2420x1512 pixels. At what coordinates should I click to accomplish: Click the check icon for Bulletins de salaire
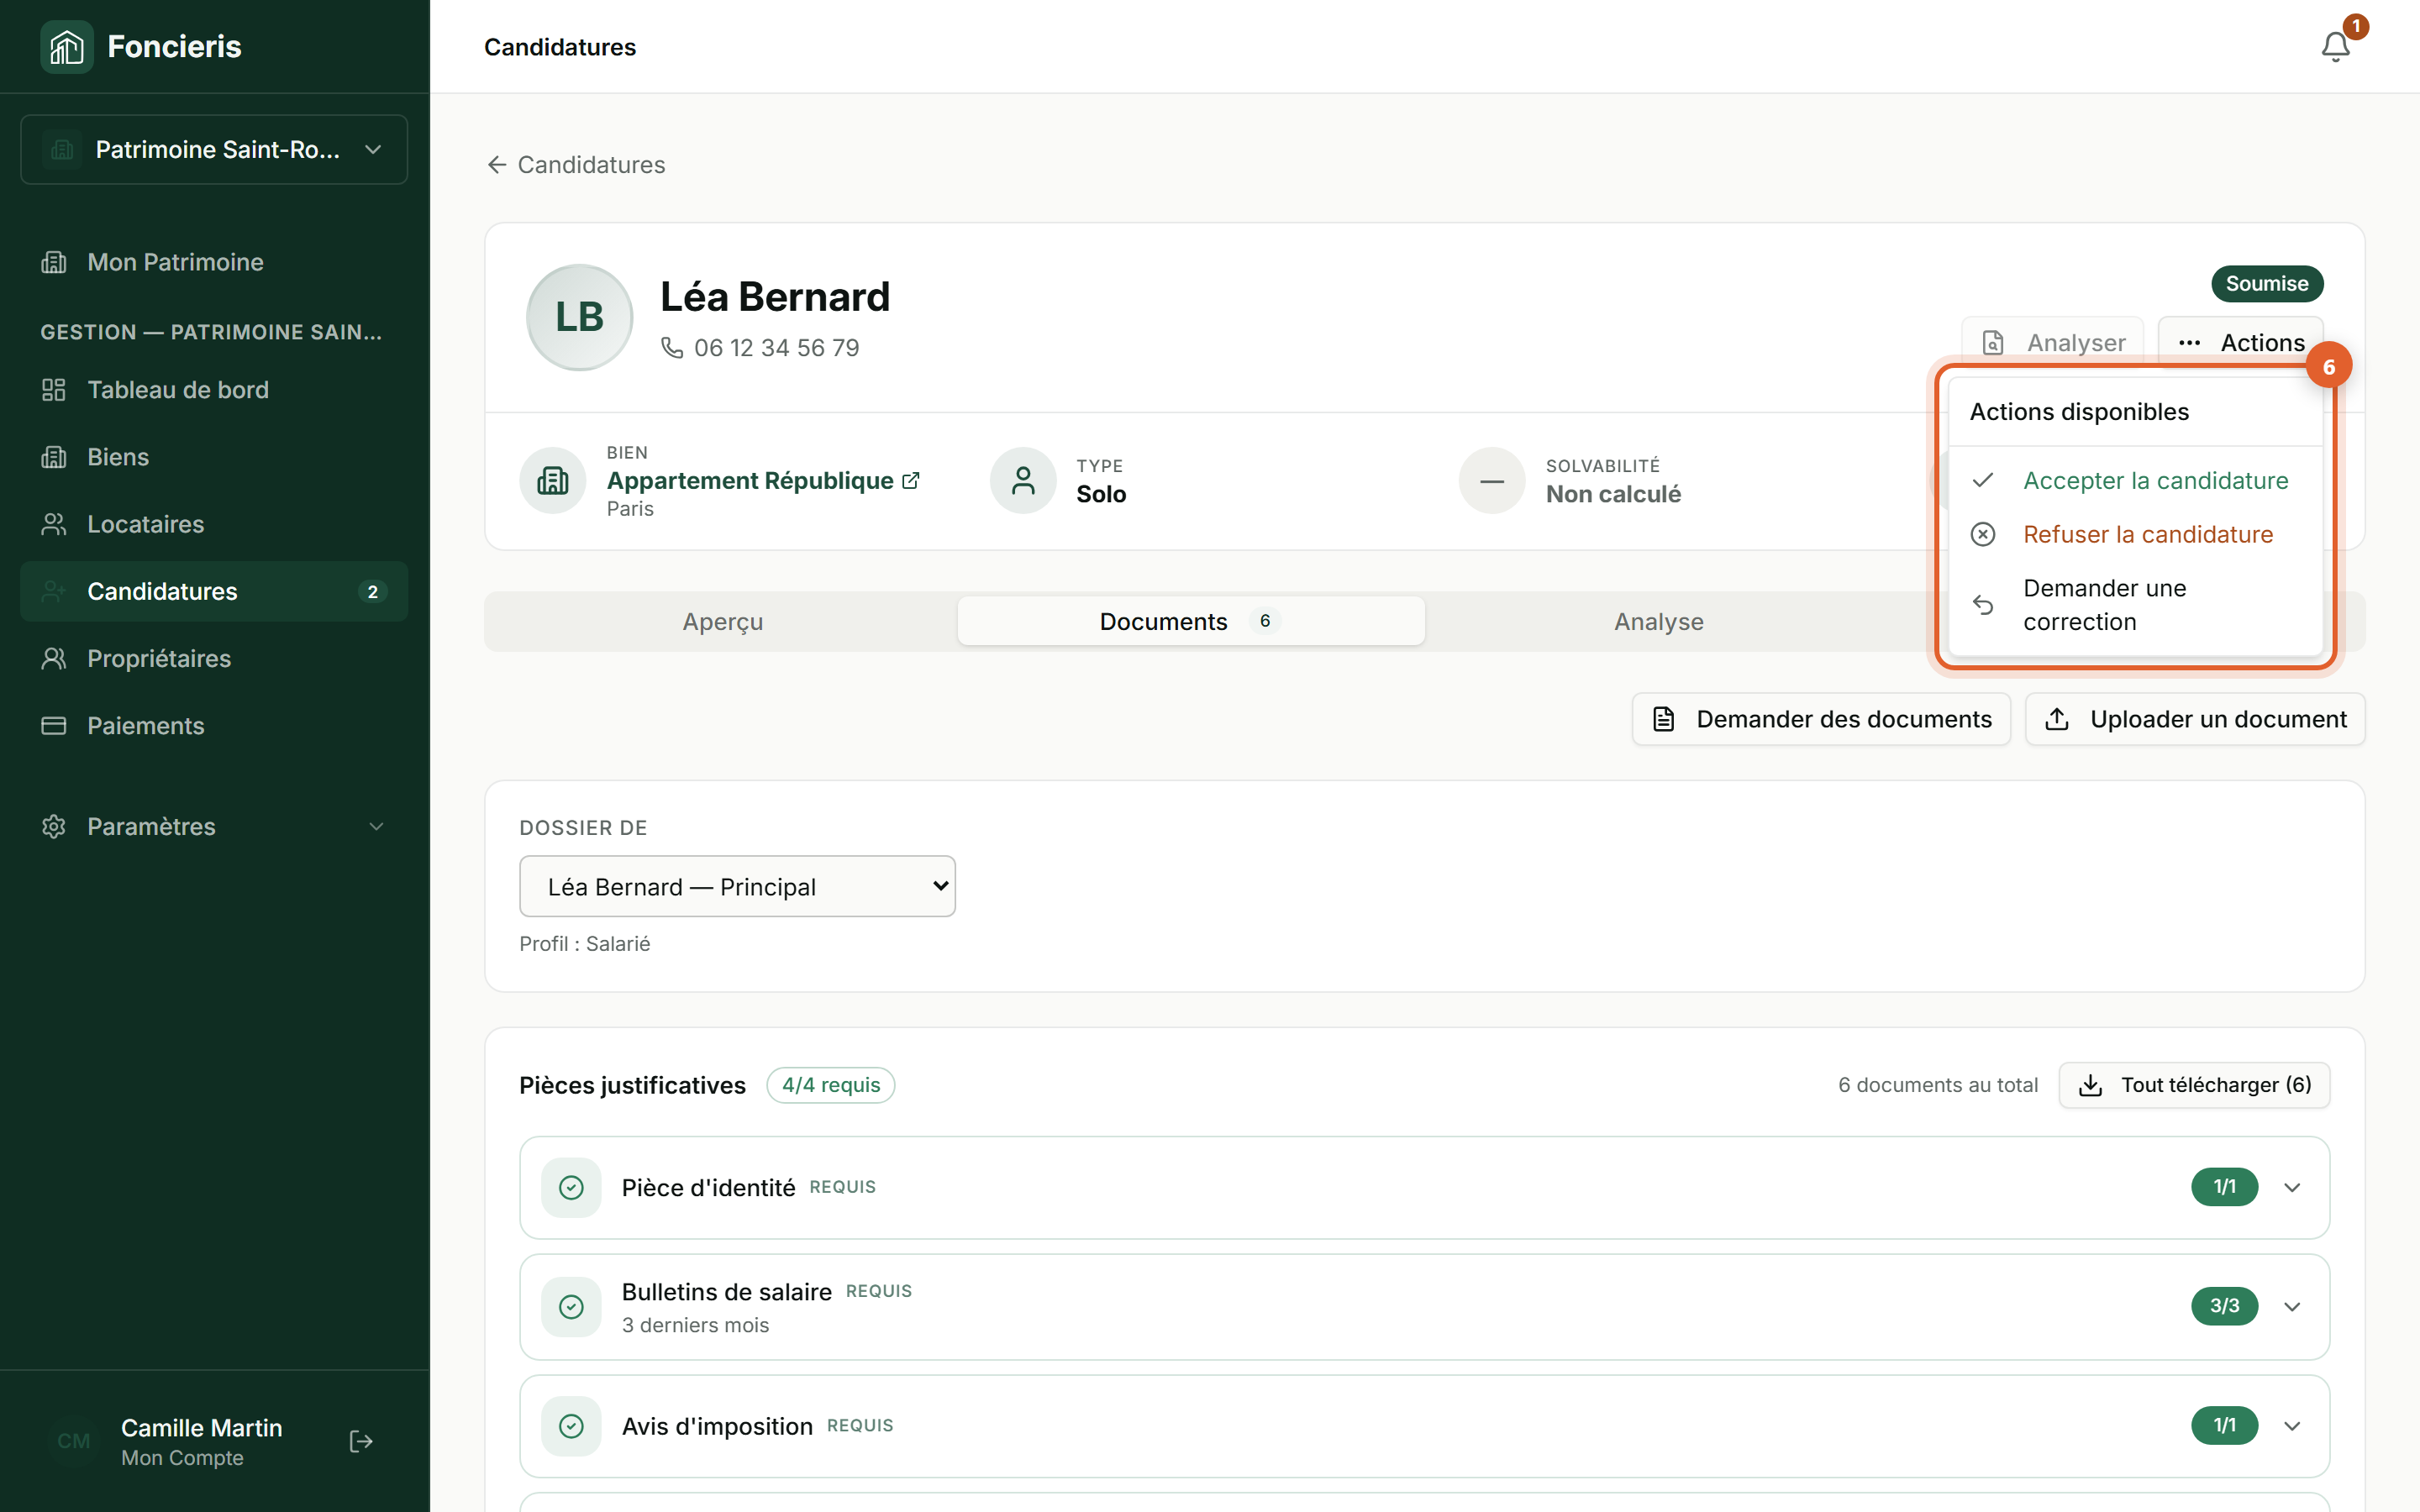coord(571,1306)
